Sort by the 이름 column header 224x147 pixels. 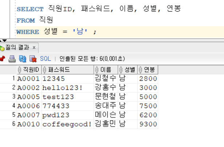[x=106, y=70]
